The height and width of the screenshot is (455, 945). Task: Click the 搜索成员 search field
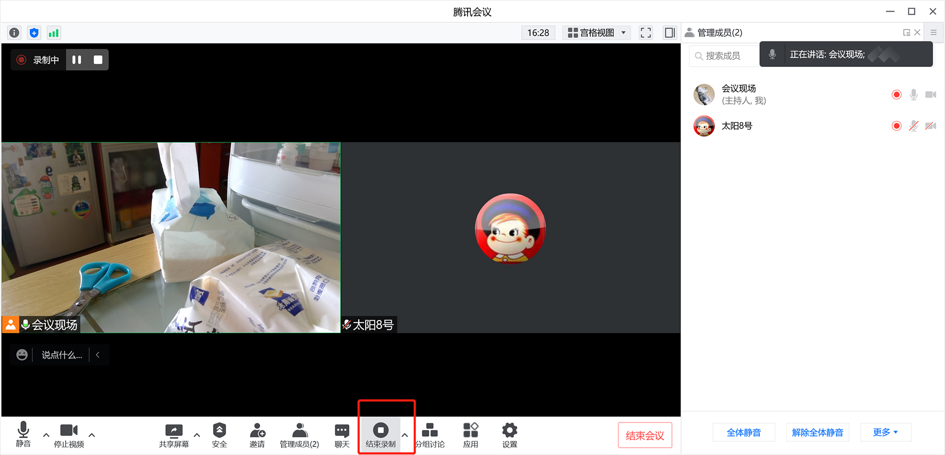pyautogui.click(x=724, y=56)
